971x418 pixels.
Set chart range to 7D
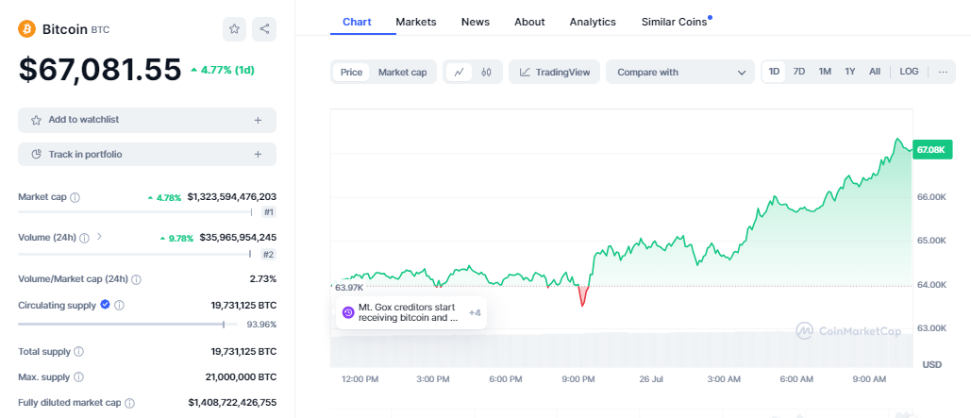[x=799, y=72]
